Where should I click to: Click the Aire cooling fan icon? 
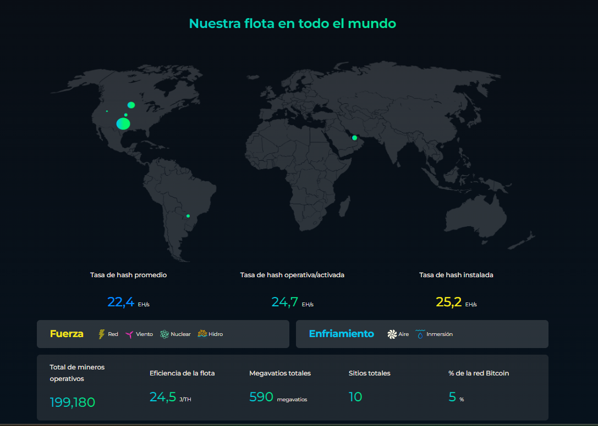(392, 334)
